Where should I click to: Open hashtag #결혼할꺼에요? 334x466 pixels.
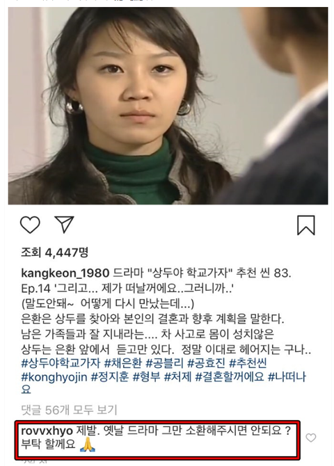pos(230,377)
